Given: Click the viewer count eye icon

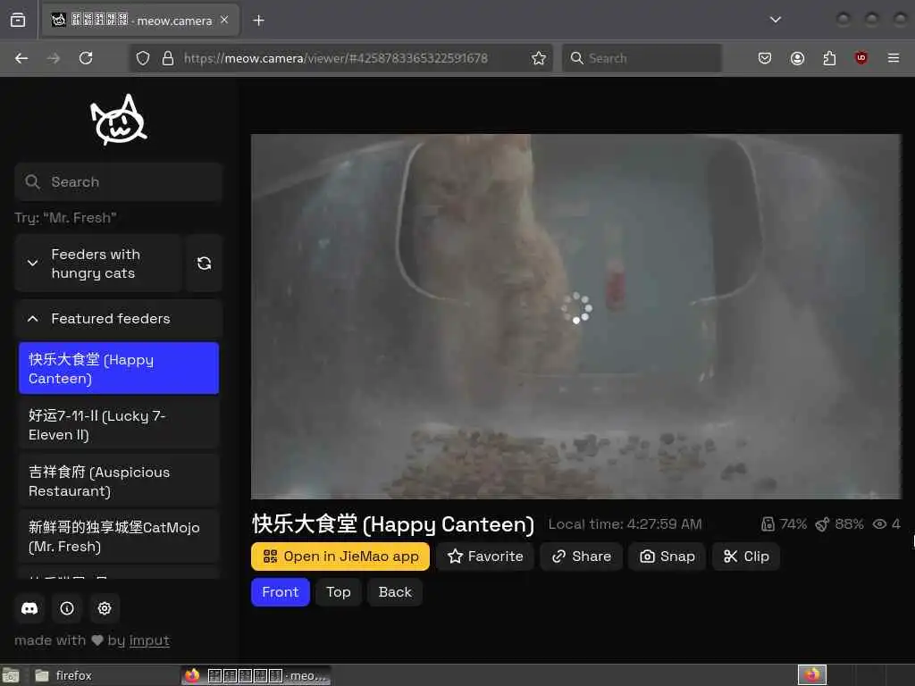Looking at the screenshot, I should (879, 523).
